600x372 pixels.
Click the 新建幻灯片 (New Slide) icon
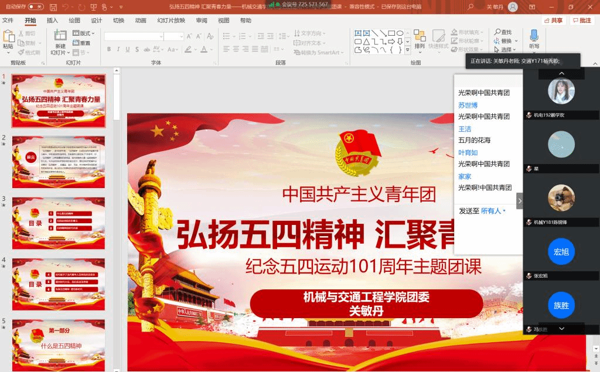[60, 36]
